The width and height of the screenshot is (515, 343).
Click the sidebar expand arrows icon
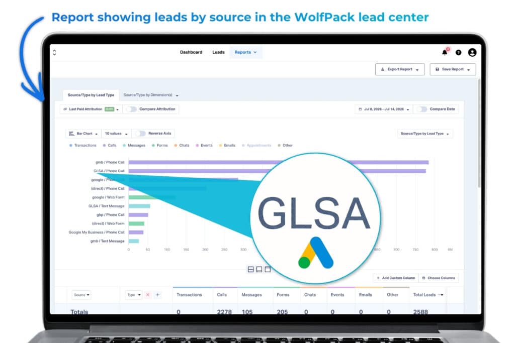tap(54, 52)
